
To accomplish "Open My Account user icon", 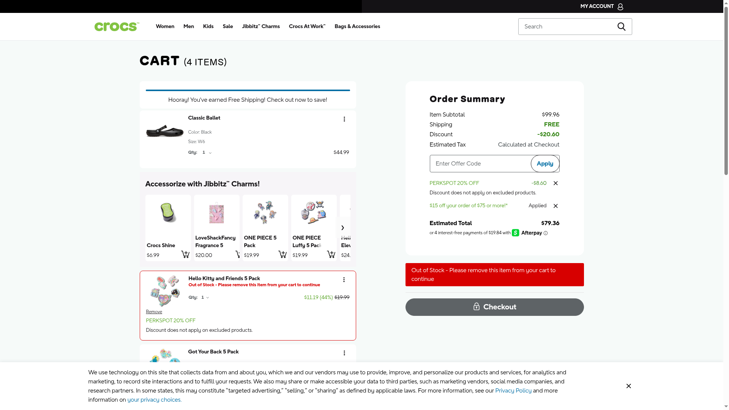I will (620, 6).
